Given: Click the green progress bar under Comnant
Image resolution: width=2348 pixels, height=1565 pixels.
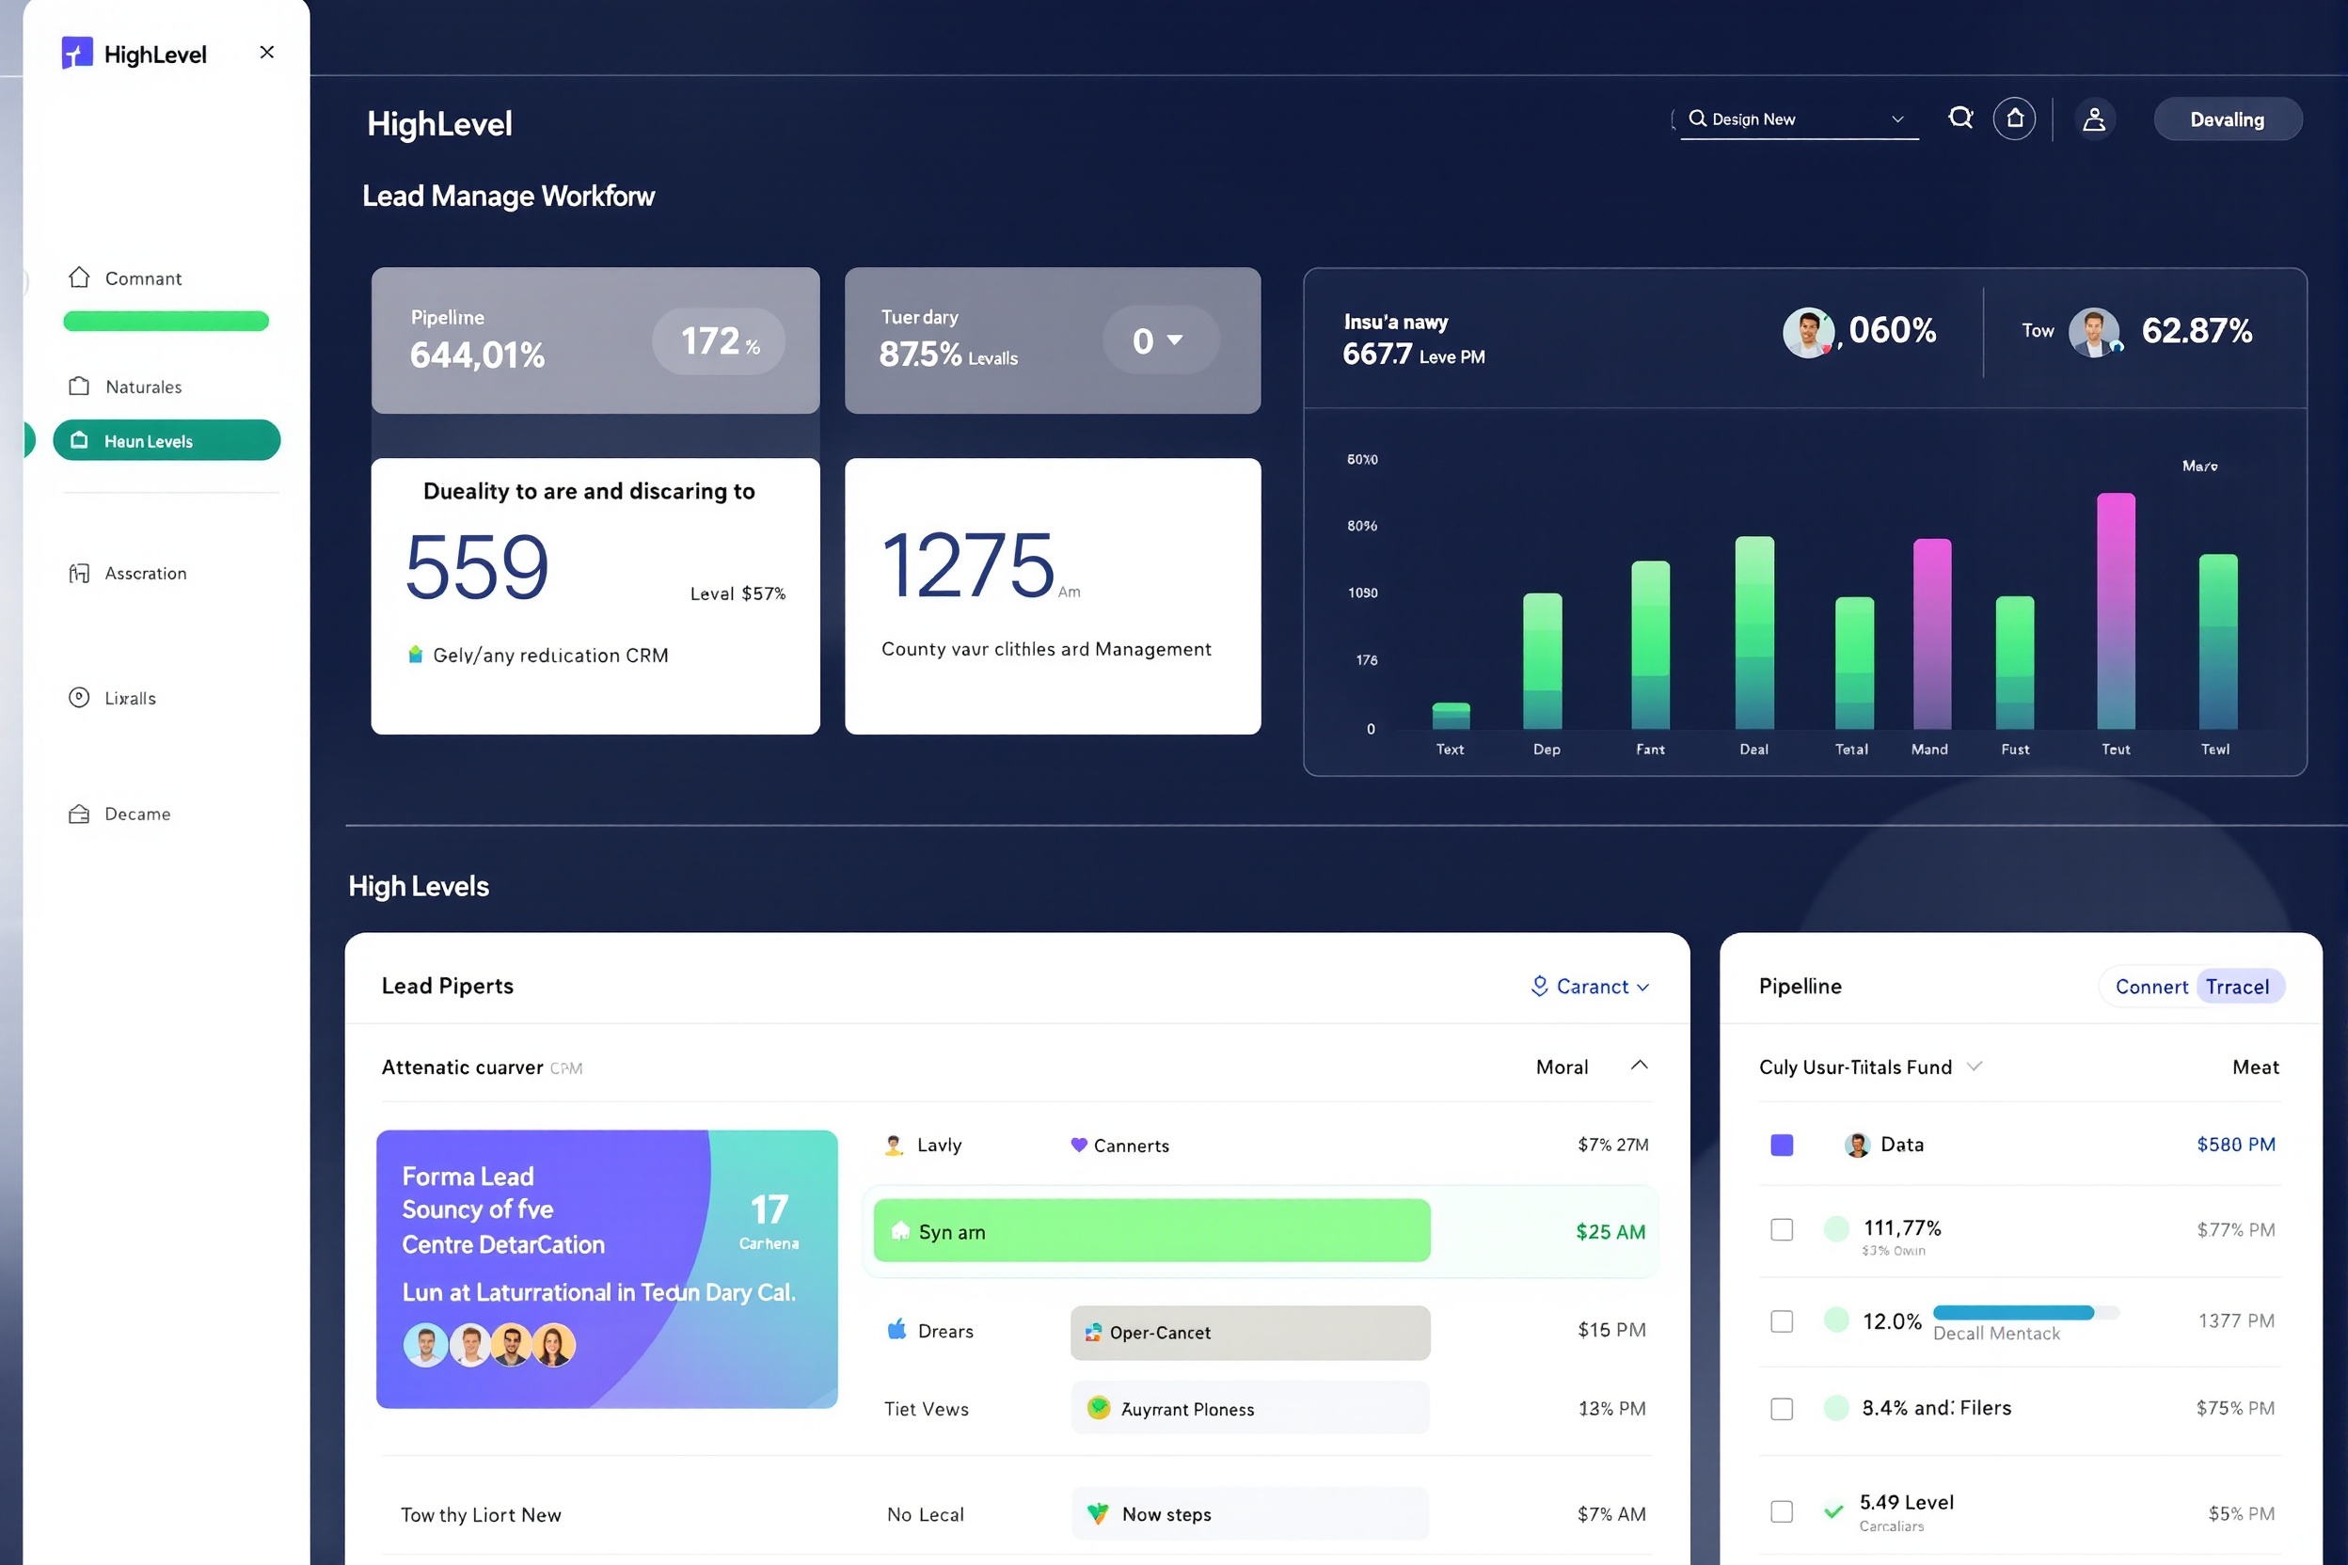Looking at the screenshot, I should tap(166, 321).
